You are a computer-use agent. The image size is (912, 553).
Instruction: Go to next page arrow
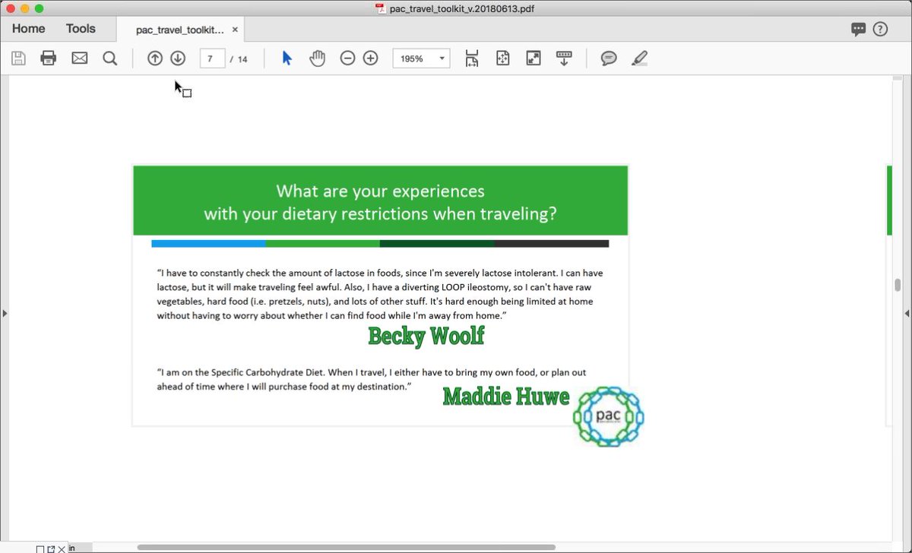(x=178, y=58)
